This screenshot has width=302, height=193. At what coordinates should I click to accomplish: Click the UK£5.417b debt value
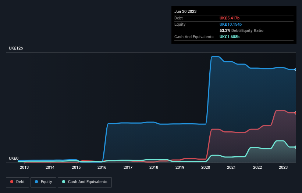click(x=230, y=18)
